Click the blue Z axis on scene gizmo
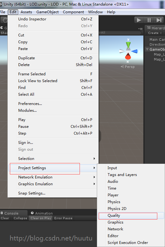The width and height of the screenshot is (165, 247). pos(135,51)
